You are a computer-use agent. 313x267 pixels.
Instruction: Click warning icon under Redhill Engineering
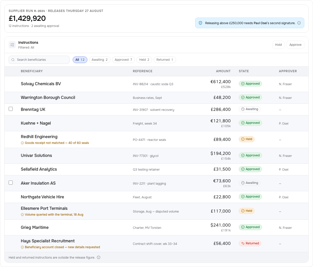(x=22, y=143)
